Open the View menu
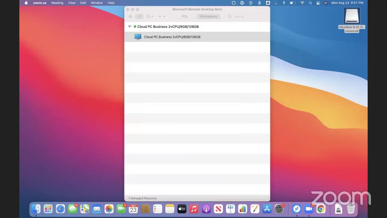 point(72,3)
